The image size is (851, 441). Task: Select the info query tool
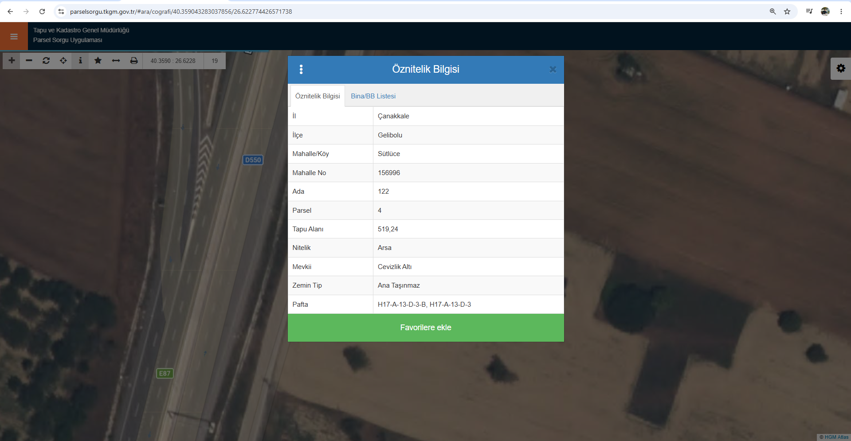pos(80,61)
